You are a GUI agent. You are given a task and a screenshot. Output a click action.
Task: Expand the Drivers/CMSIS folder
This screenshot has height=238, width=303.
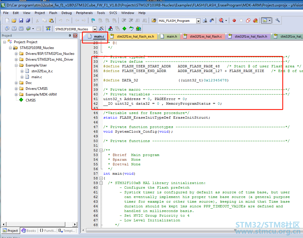click(x=16, y=89)
